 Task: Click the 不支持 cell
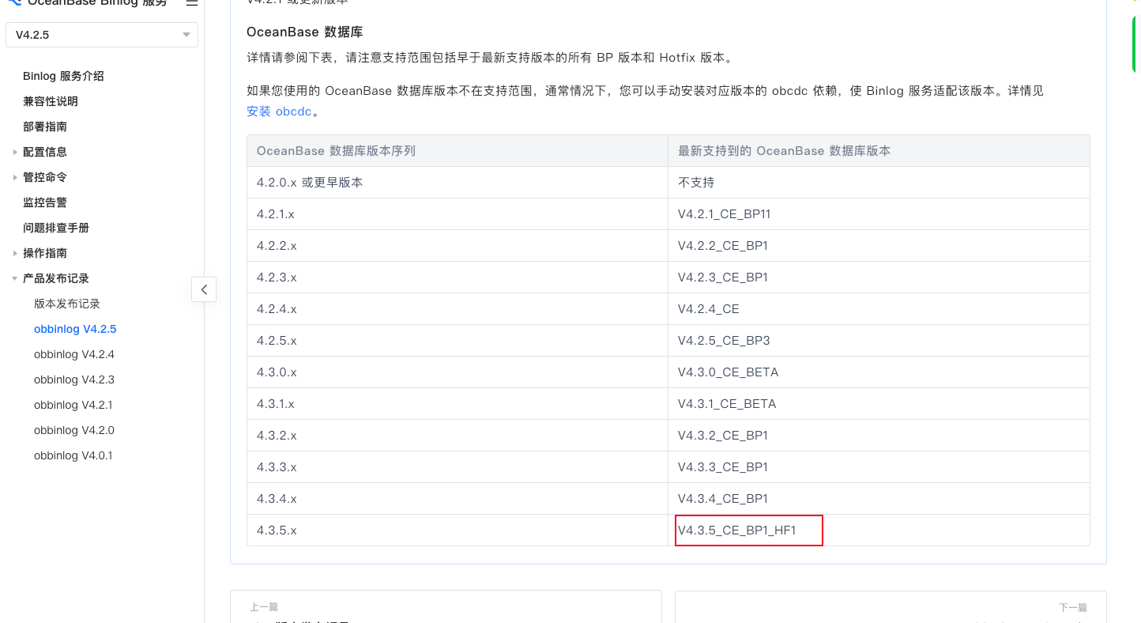(x=879, y=182)
